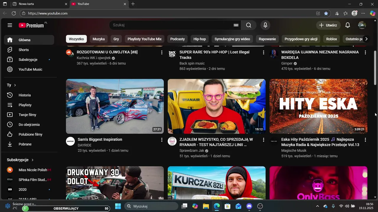Open the Edge Copilot icon
This screenshot has height=212, width=378.
[373, 13]
